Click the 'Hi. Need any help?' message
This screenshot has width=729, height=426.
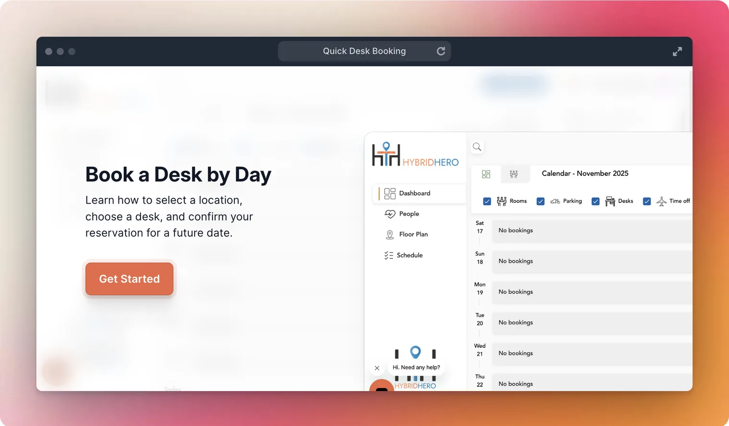416,368
